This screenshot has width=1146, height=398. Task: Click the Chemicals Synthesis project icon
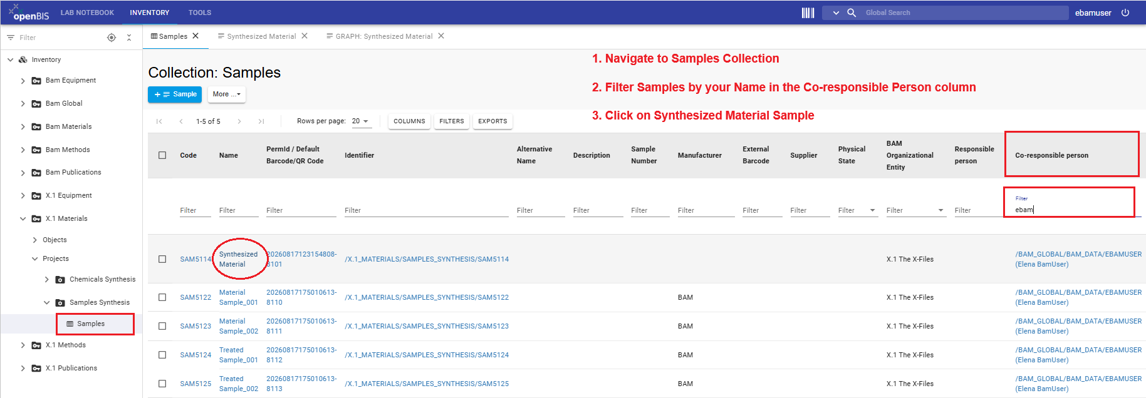60,280
